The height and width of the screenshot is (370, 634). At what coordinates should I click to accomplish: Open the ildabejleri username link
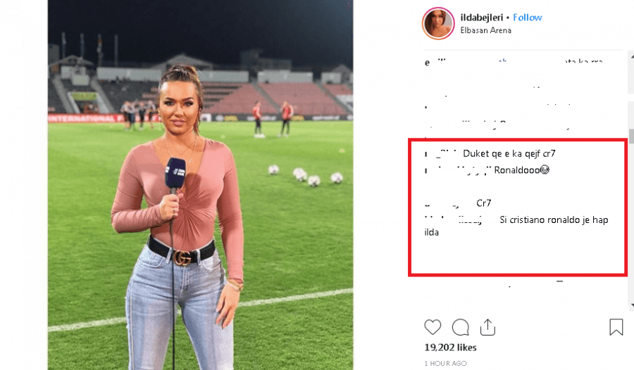pos(482,18)
